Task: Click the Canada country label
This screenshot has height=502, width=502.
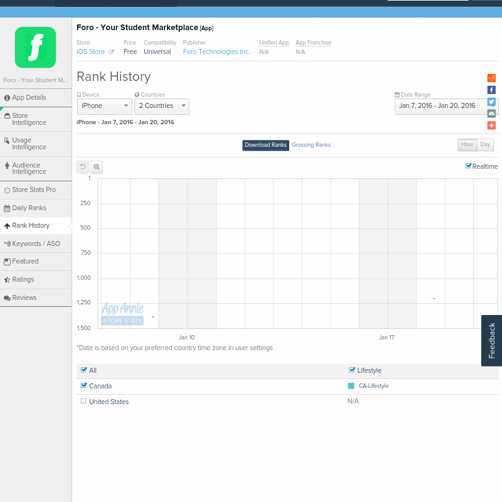Action: [x=100, y=386]
